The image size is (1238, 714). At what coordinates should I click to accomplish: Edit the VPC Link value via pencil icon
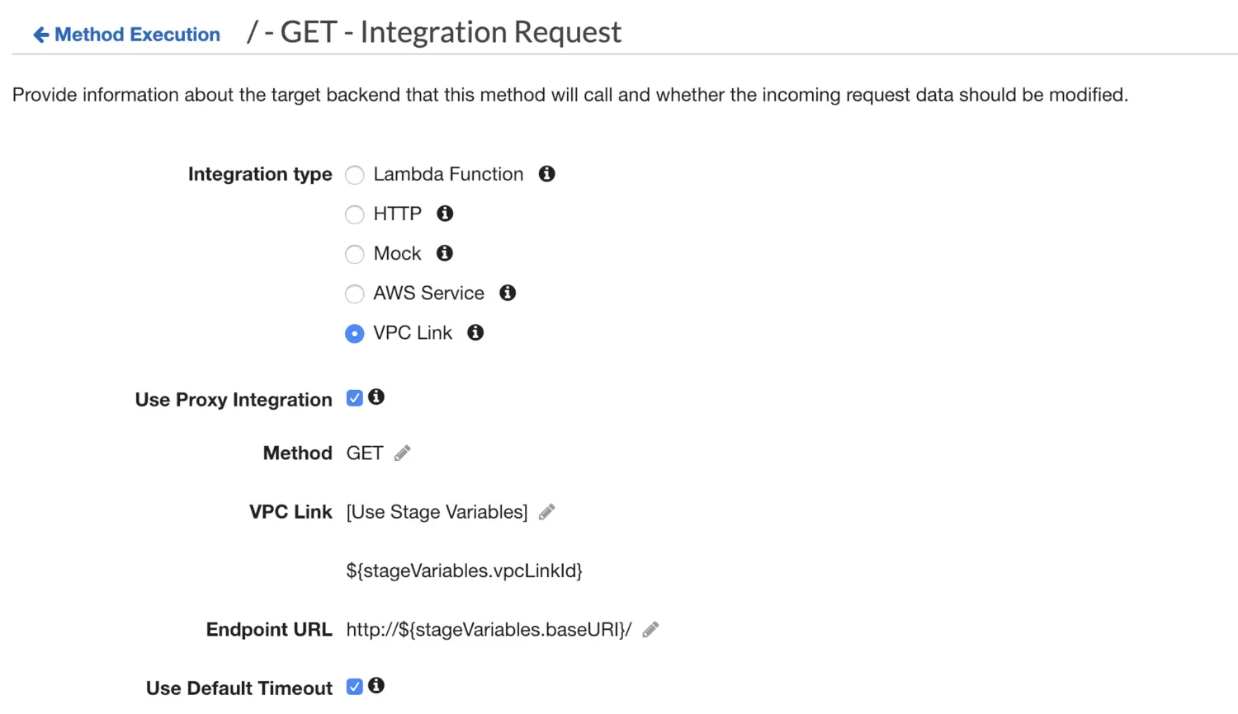coord(546,512)
